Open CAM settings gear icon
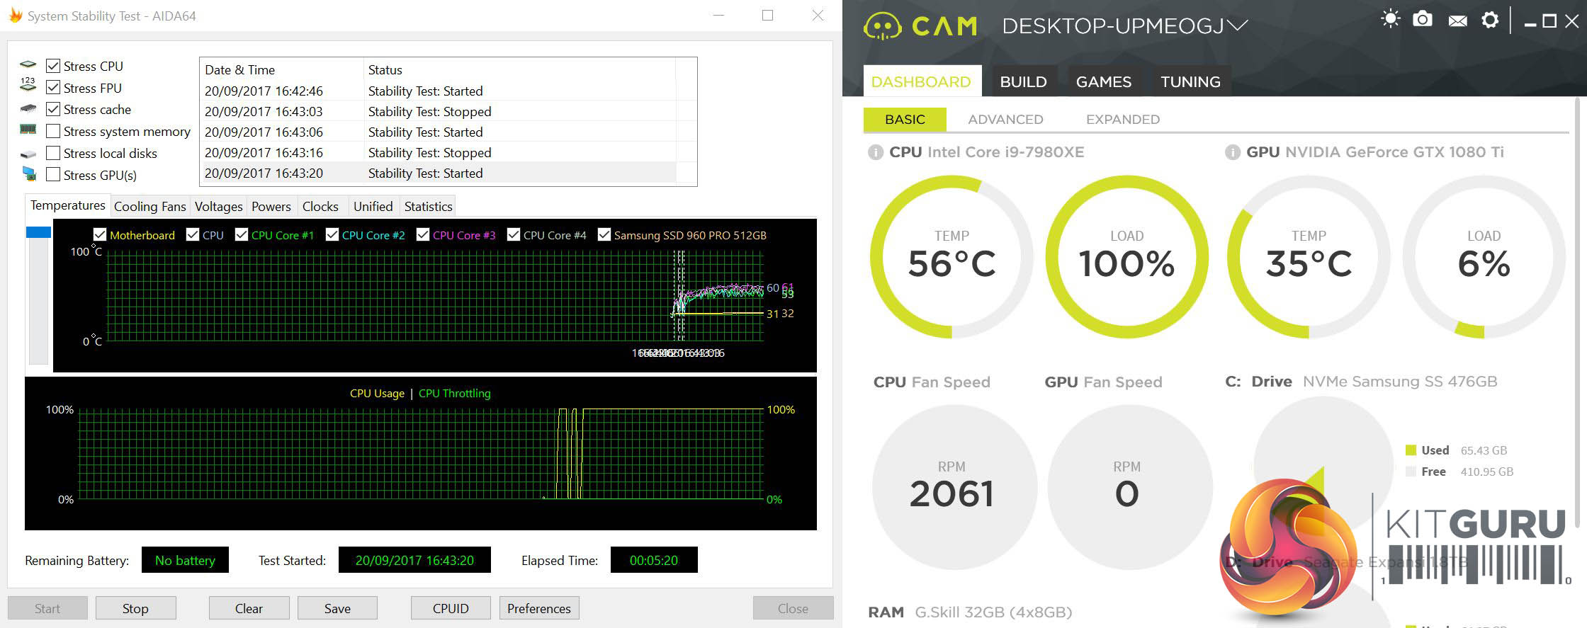Viewport: 1587px width, 628px height. (x=1490, y=20)
